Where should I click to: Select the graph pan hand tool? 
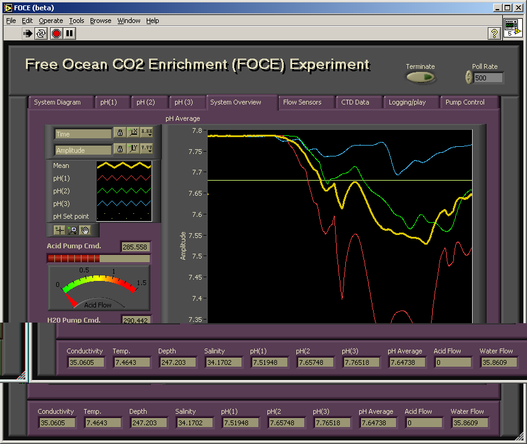click(85, 230)
